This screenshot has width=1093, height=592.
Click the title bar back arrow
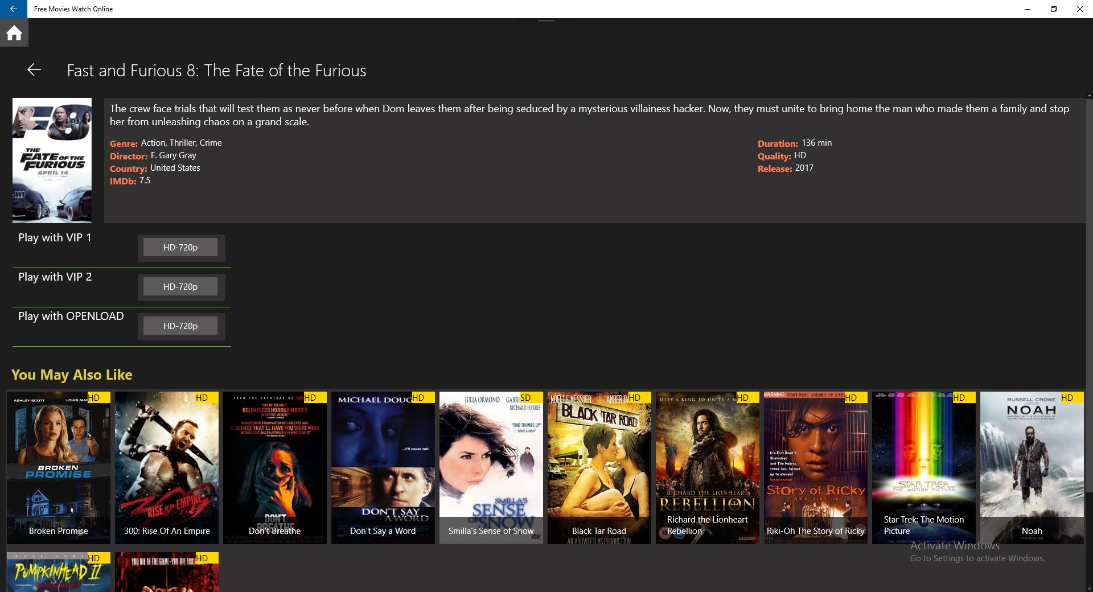(14, 9)
